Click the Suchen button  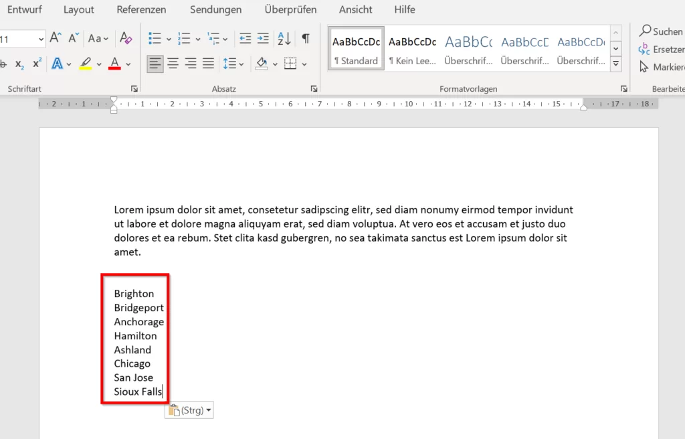pyautogui.click(x=661, y=31)
